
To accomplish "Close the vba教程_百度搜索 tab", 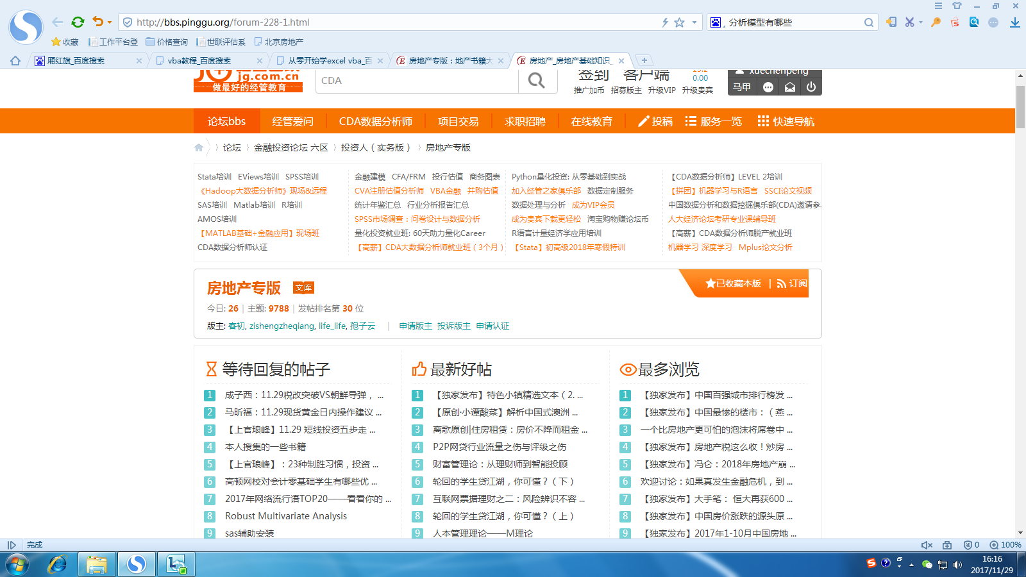I will pyautogui.click(x=259, y=61).
